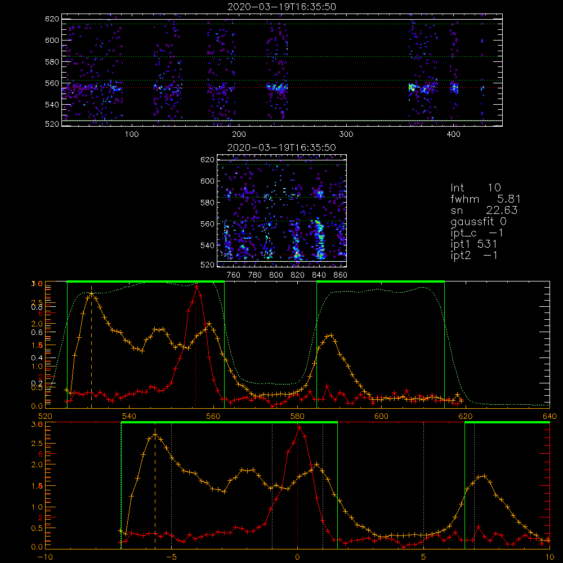Image resolution: width=563 pixels, height=563 pixels.
Task: Click the orange curve first peak in profile plot
Action: (x=91, y=293)
